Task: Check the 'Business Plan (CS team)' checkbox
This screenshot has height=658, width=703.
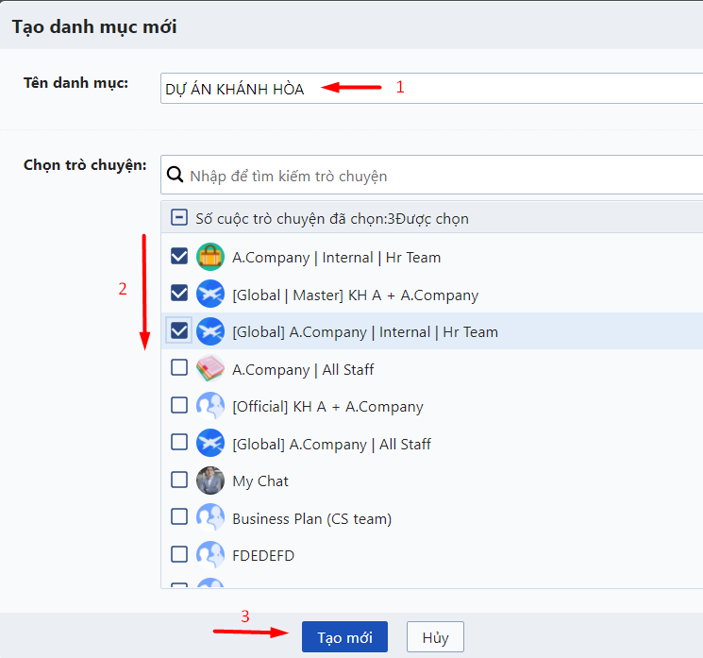Action: [179, 517]
